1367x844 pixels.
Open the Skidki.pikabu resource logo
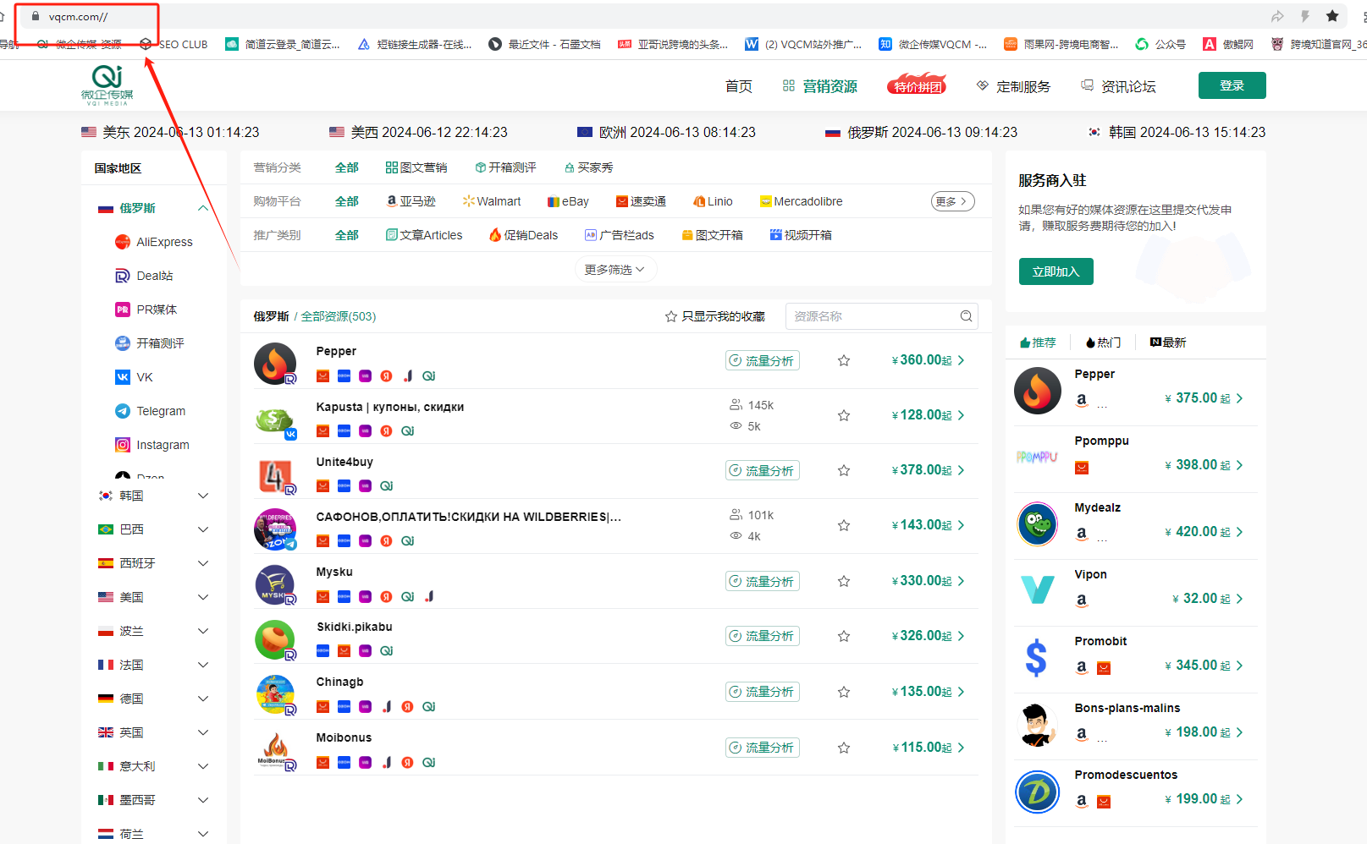[x=275, y=640]
